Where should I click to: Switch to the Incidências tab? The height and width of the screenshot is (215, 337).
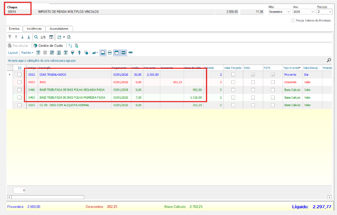click(34, 29)
